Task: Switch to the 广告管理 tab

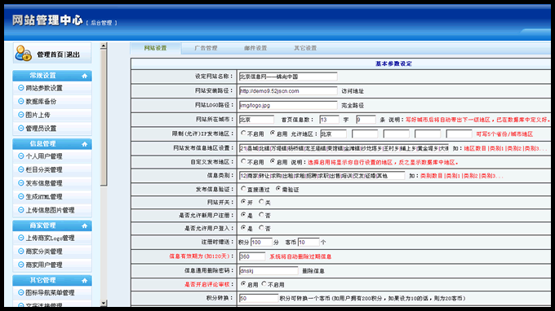Action: tap(206, 48)
